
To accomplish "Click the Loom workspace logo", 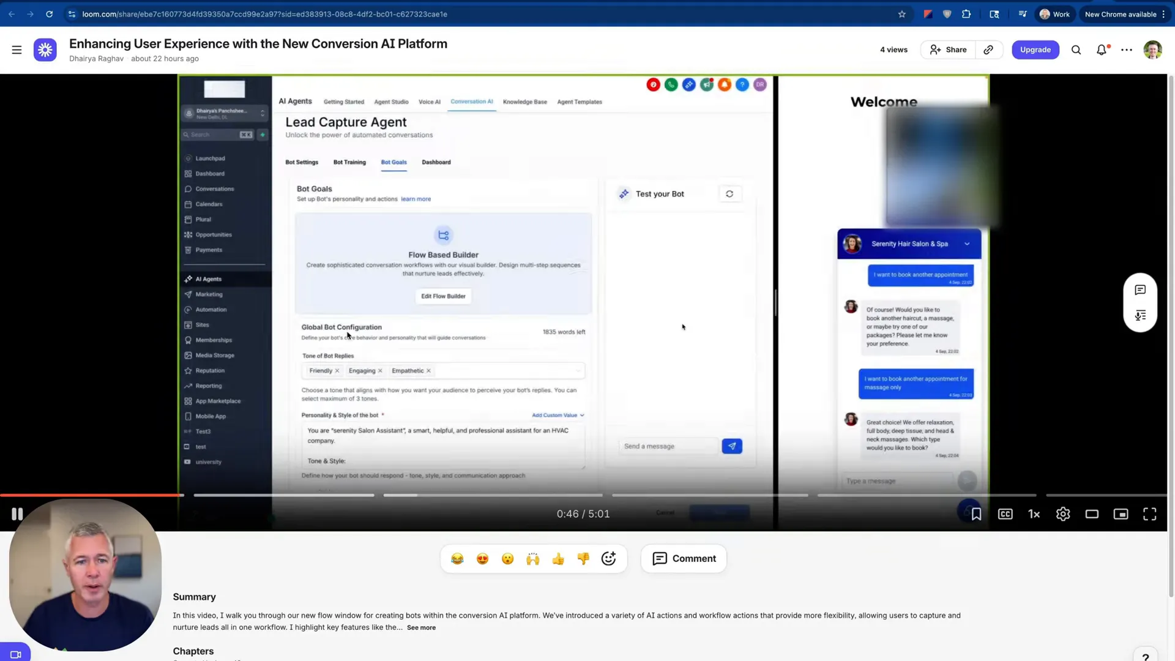I will click(x=45, y=50).
